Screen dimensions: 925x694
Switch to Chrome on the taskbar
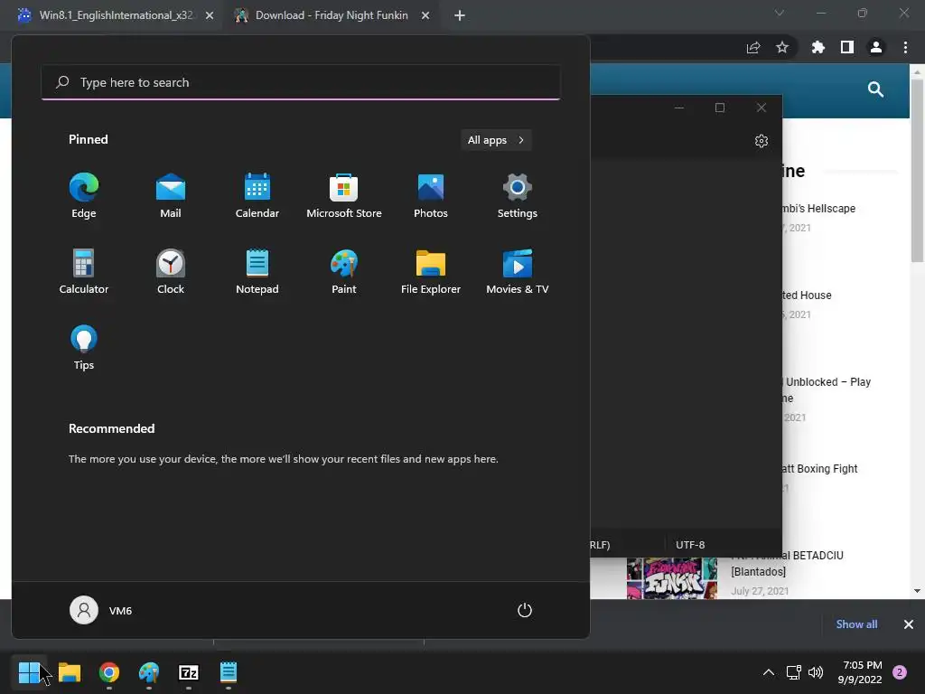pos(109,672)
